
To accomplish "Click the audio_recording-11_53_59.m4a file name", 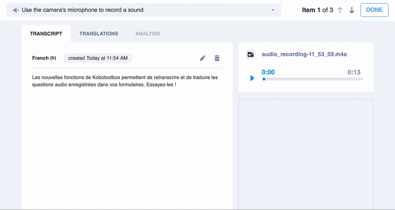I will coord(304,54).
